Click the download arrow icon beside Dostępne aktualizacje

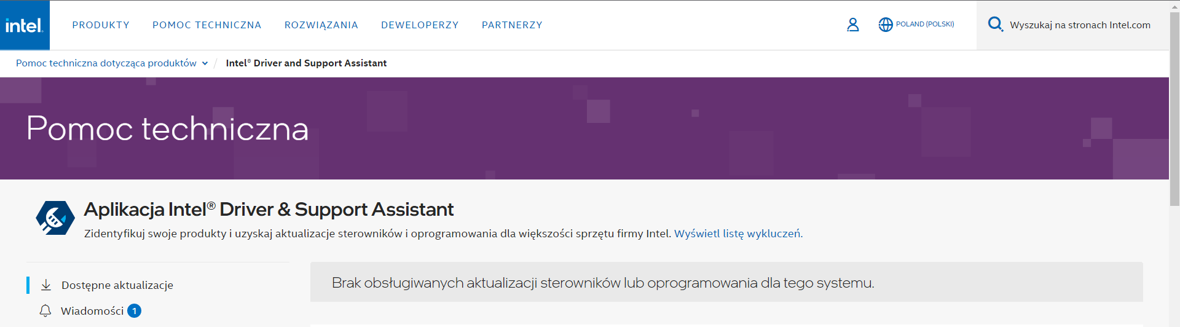tap(46, 285)
